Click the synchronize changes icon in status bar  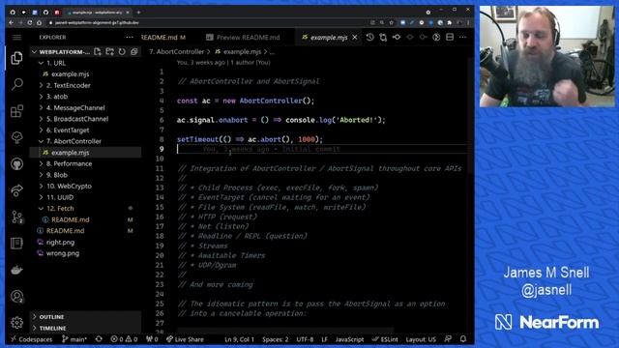point(99,339)
